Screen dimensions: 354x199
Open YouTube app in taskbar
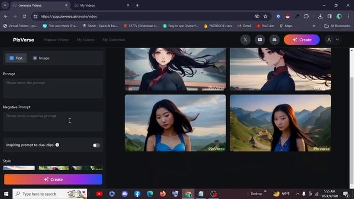pyautogui.click(x=99, y=194)
